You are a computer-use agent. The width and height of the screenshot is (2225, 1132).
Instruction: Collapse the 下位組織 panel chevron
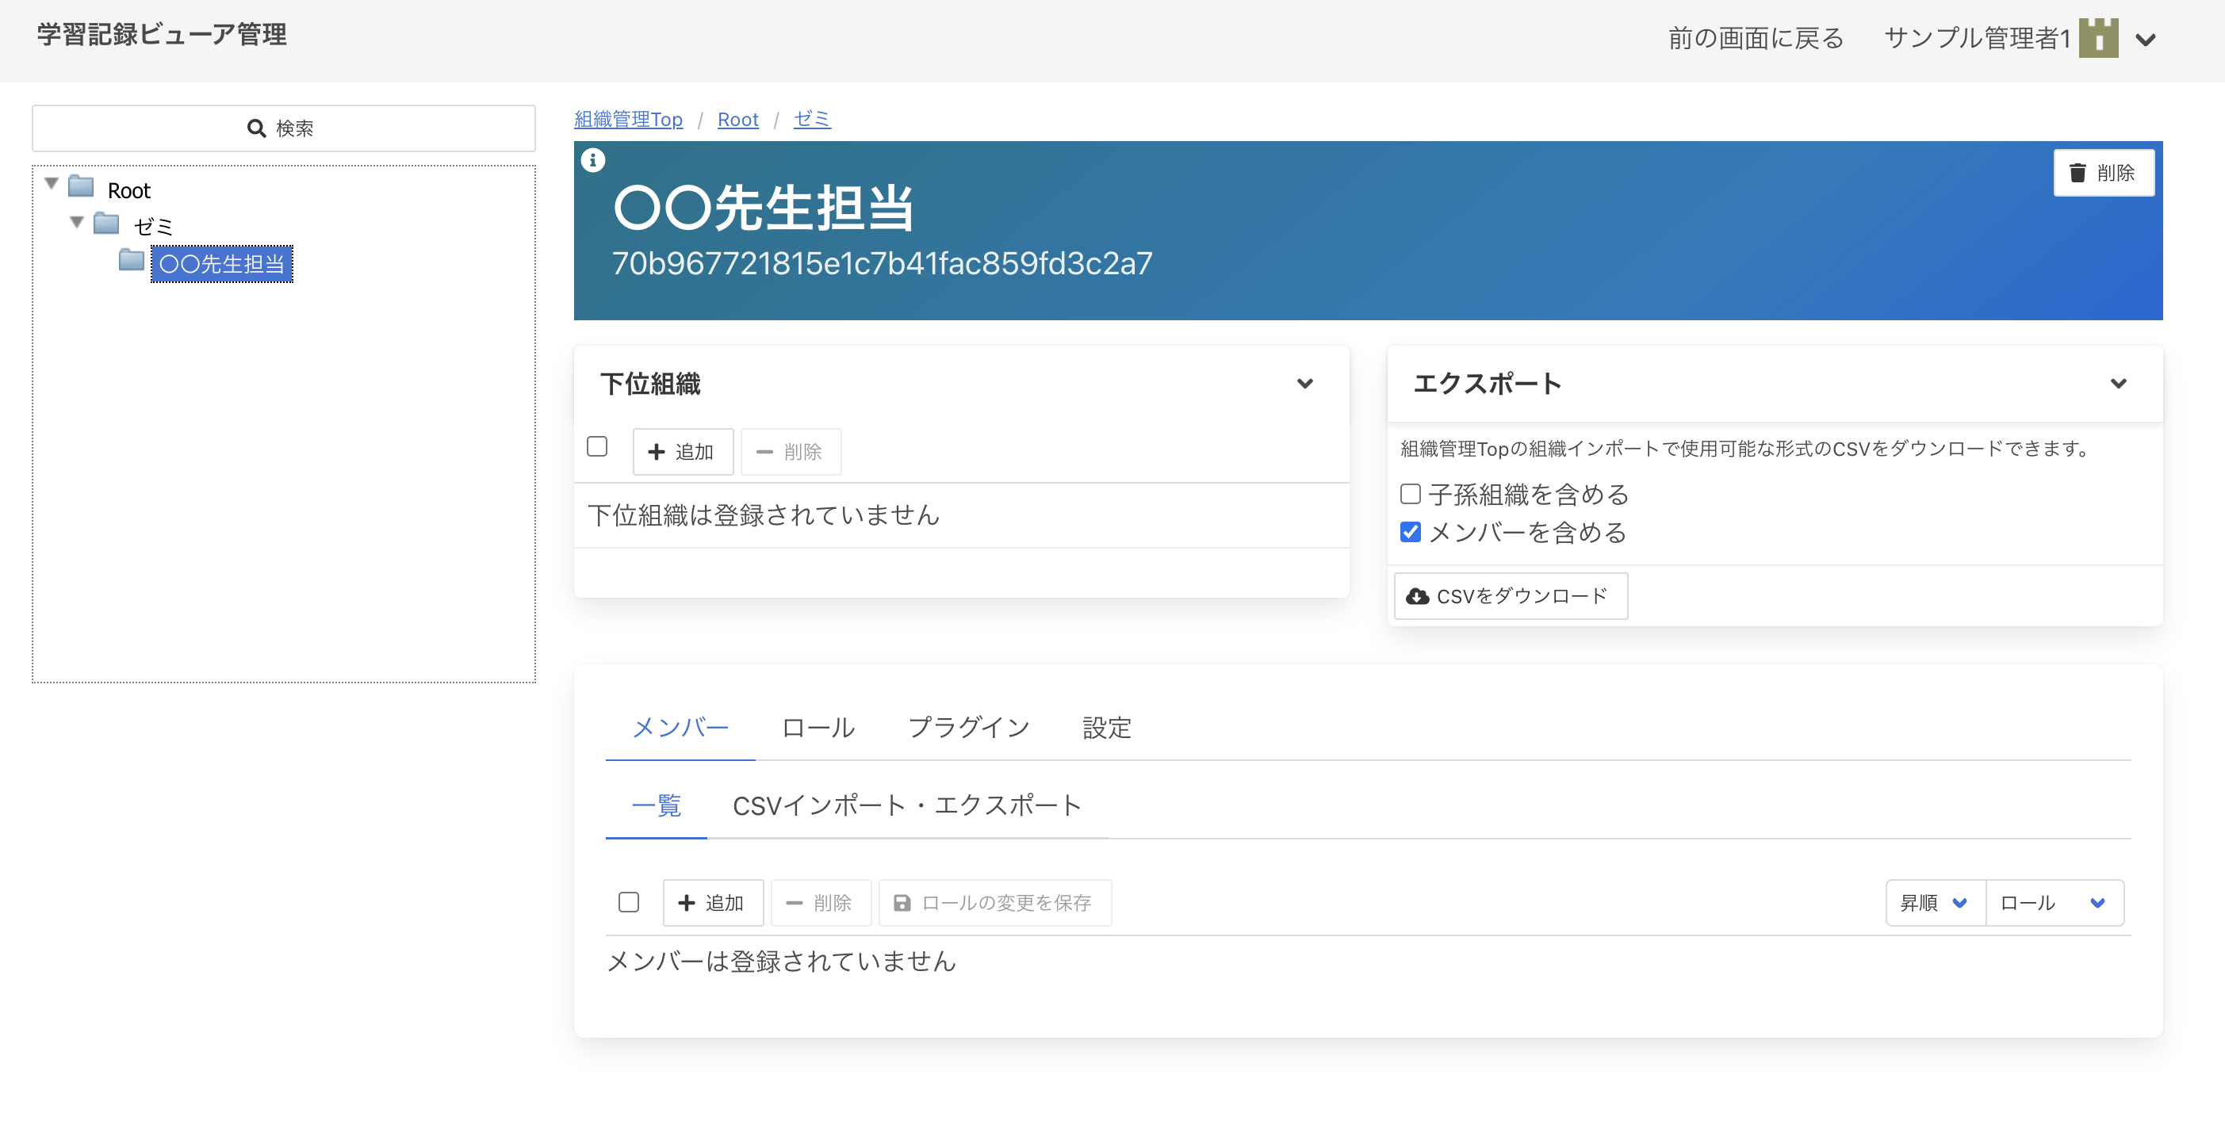[x=1304, y=384]
